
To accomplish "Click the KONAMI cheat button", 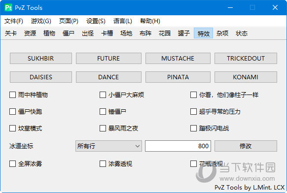I will coord(246,77).
